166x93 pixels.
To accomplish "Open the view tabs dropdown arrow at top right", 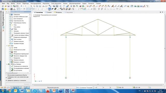I will pos(160,12).
